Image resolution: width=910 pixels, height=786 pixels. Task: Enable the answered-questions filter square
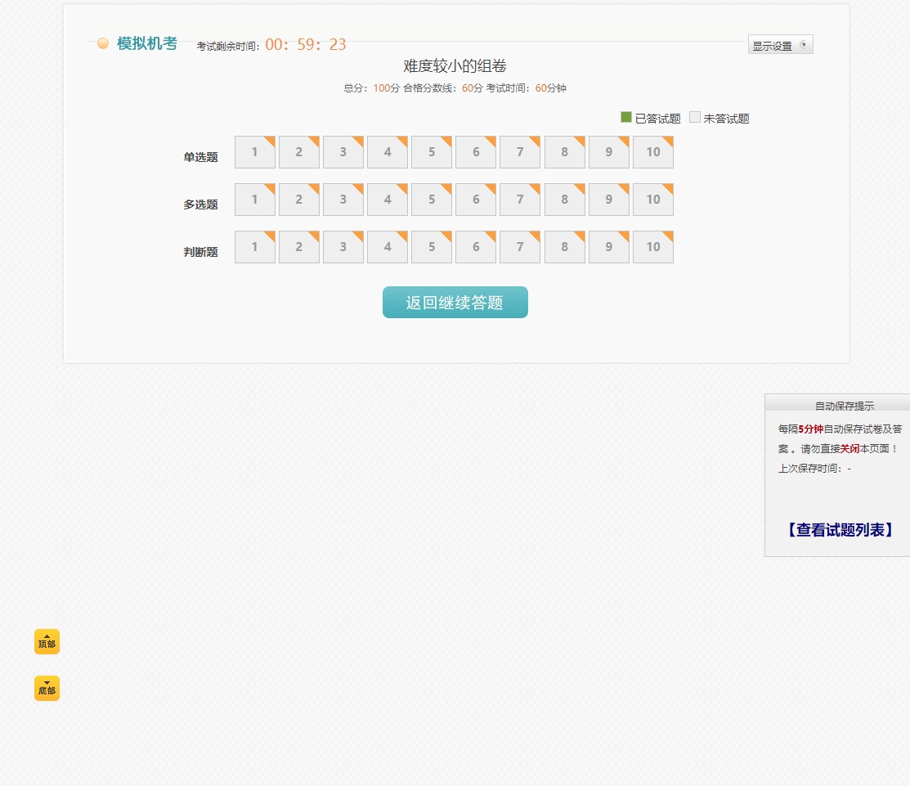[625, 117]
